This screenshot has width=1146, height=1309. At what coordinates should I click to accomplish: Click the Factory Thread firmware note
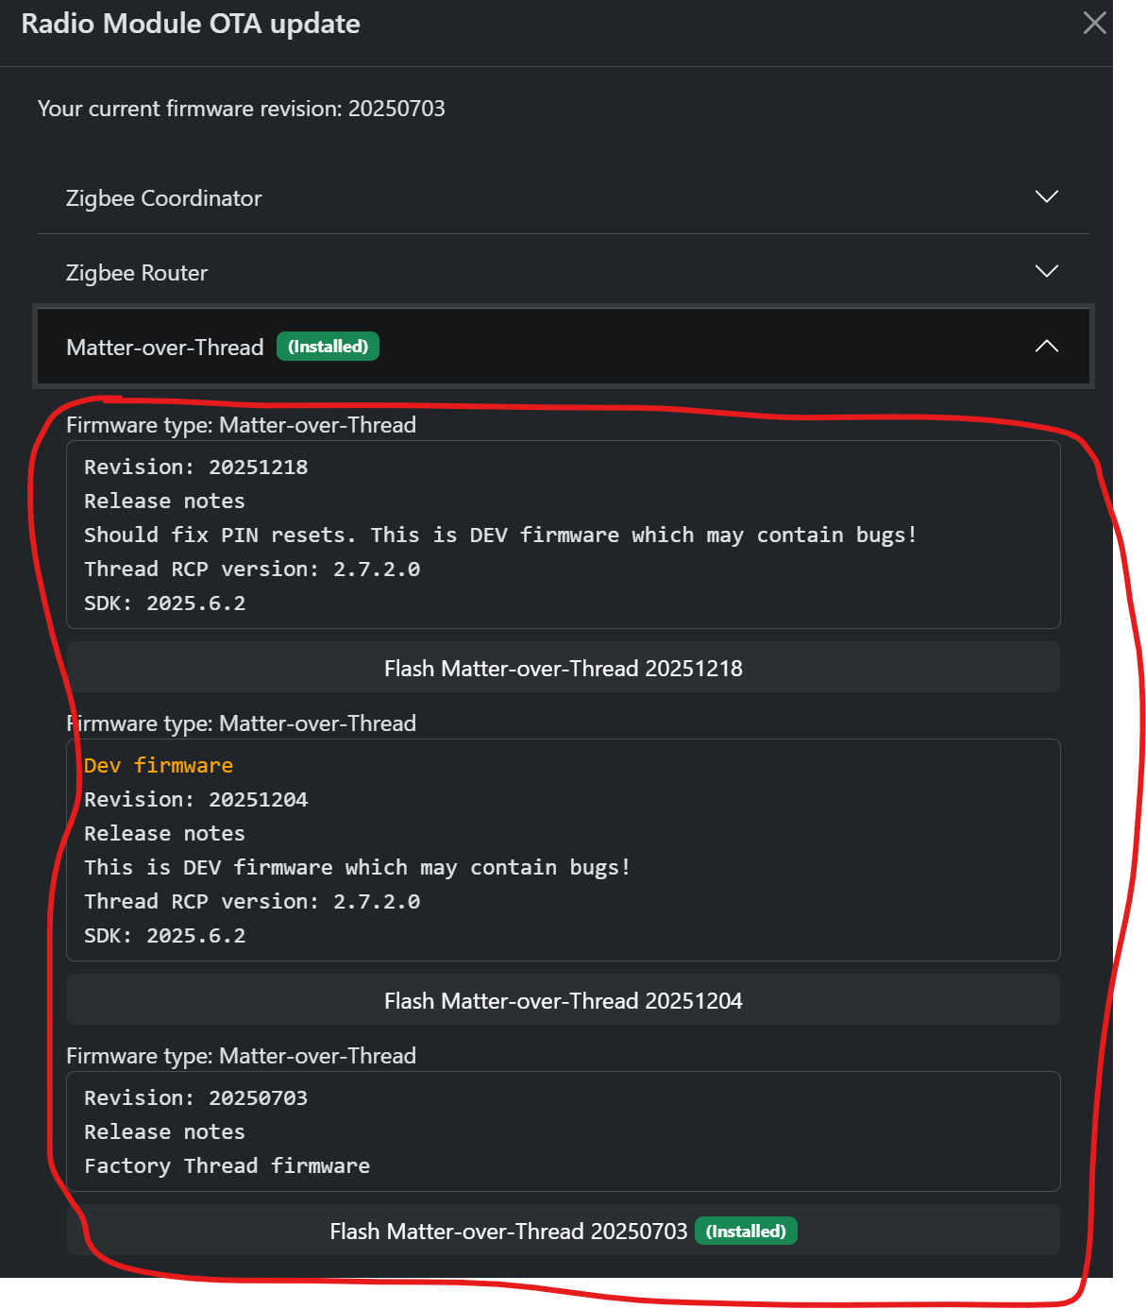tap(227, 1165)
